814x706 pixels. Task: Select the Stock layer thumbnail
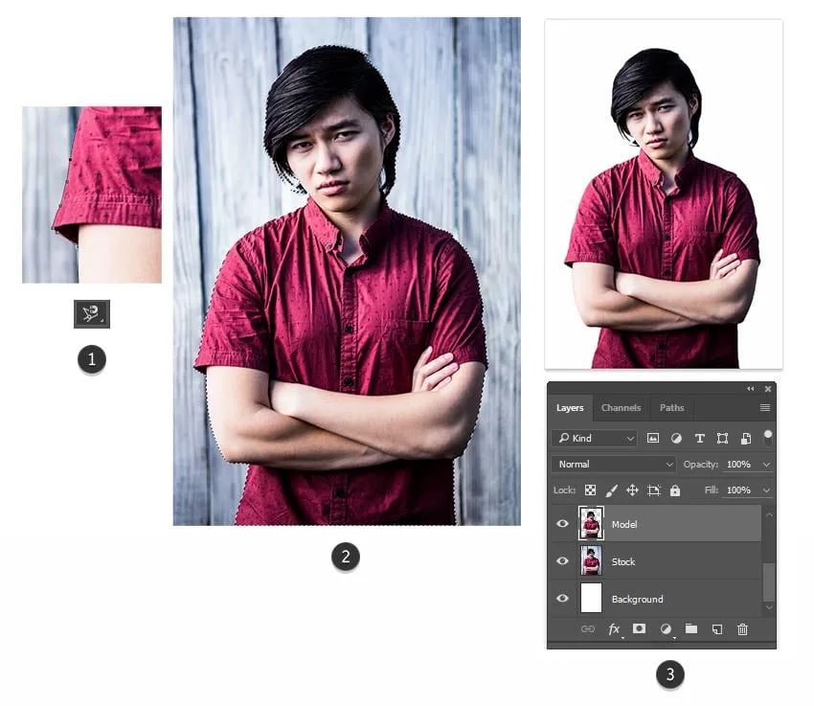[x=591, y=561]
